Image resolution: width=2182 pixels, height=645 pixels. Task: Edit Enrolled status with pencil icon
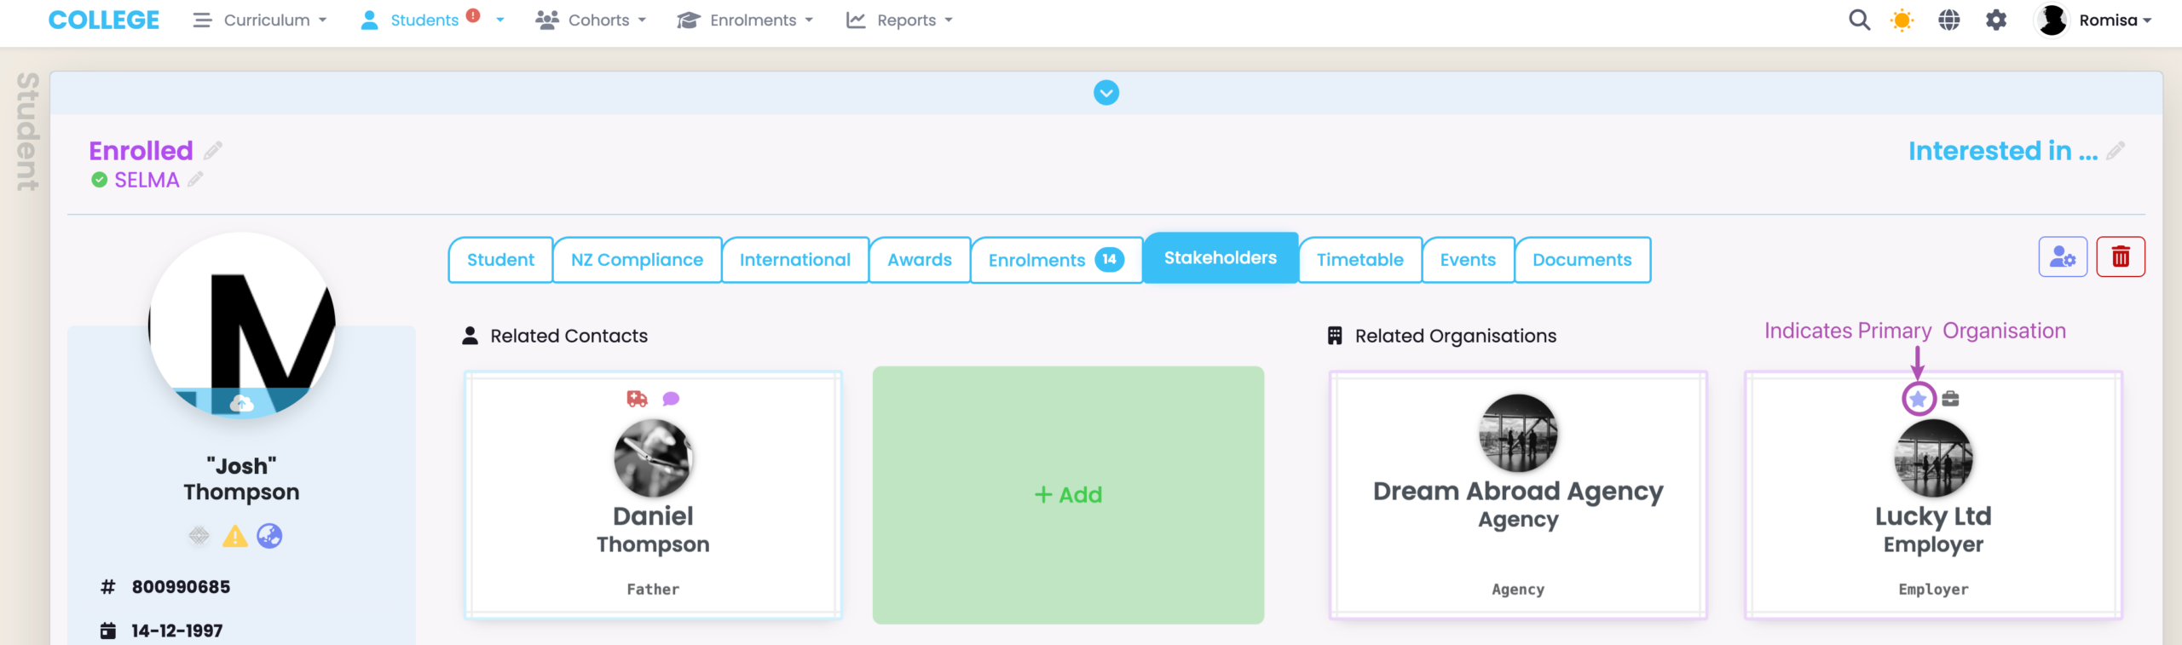coord(213,150)
